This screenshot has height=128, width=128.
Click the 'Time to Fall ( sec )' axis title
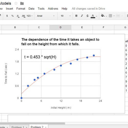click(6, 73)
